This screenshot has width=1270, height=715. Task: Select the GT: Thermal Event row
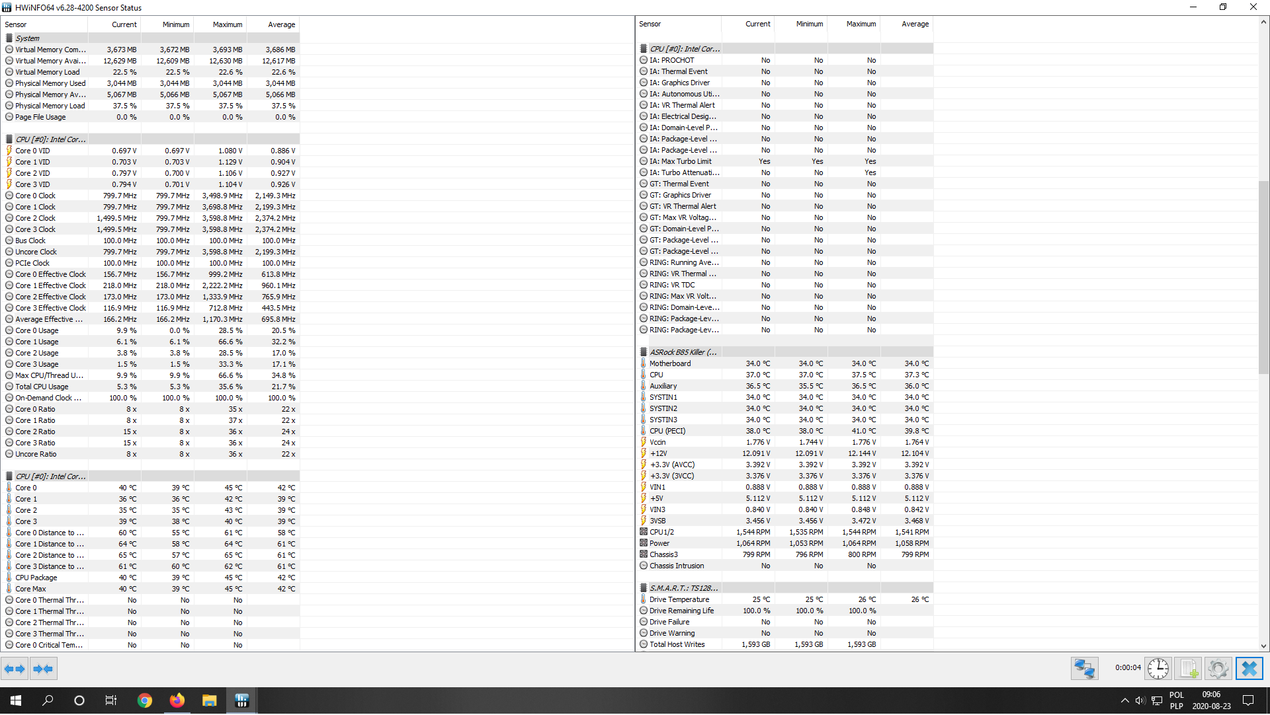785,184
